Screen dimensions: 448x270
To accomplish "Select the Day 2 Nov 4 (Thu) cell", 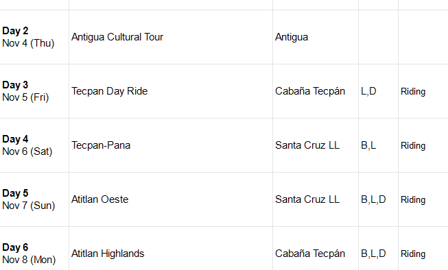I will [34, 37].
